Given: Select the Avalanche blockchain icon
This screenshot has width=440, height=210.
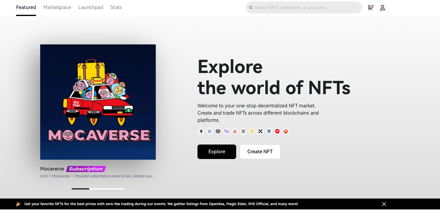Looking at the screenshot, I should pyautogui.click(x=235, y=131).
